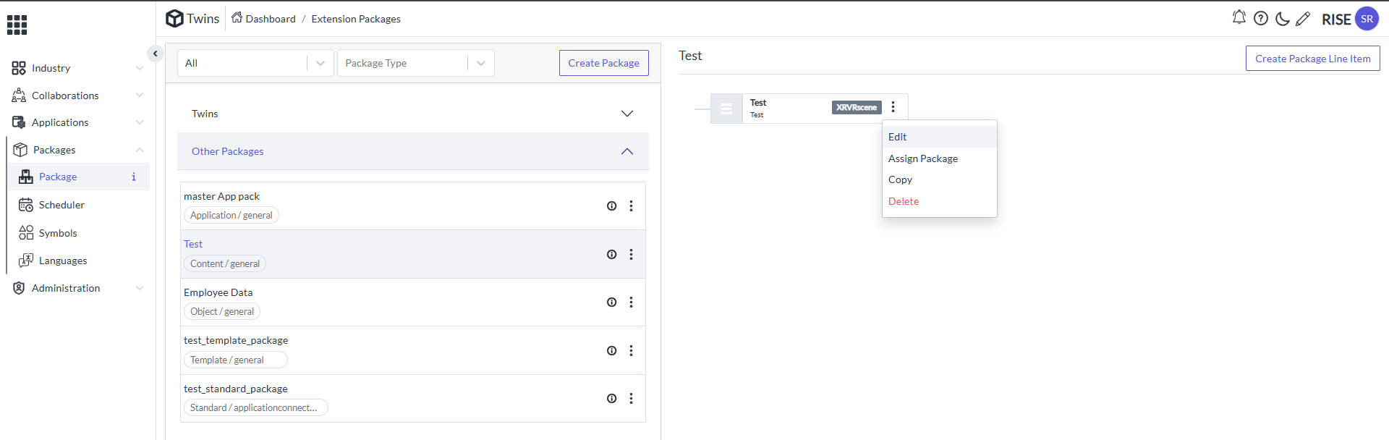Click the pencil edit icon in header
The width and height of the screenshot is (1389, 440).
click(1303, 19)
